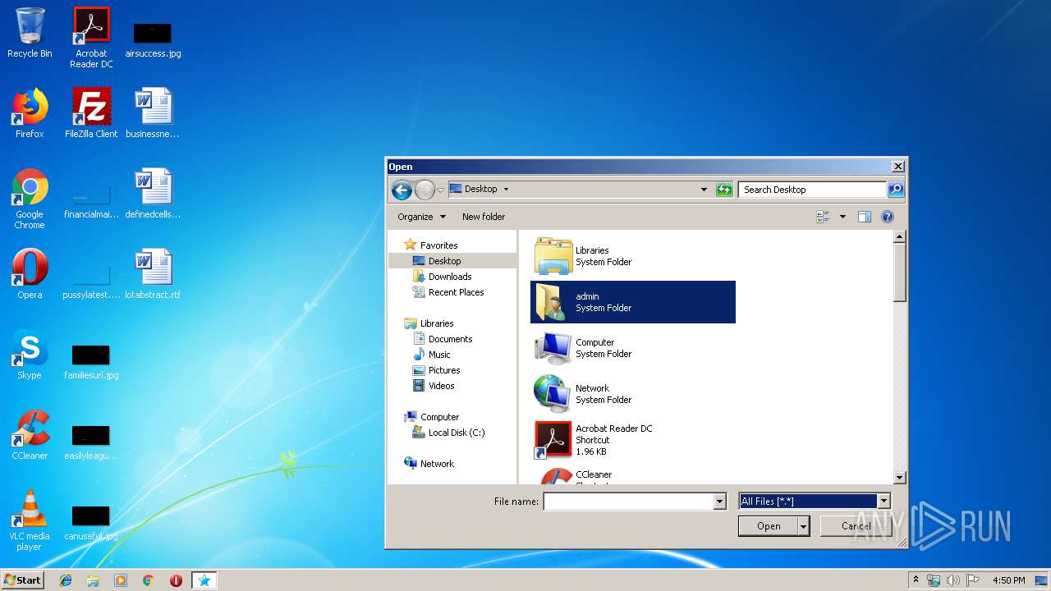Select Music library in navigation pane
This screenshot has height=591, width=1051.
439,355
